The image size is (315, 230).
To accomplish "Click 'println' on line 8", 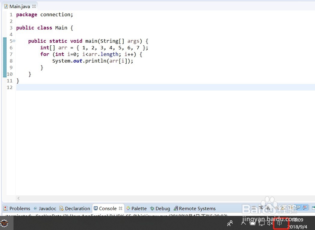I will [x=96, y=61].
